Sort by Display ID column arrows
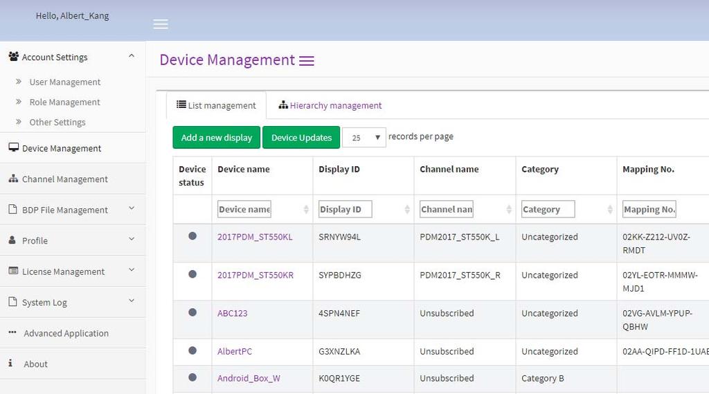This screenshot has height=394, width=709. coord(407,209)
